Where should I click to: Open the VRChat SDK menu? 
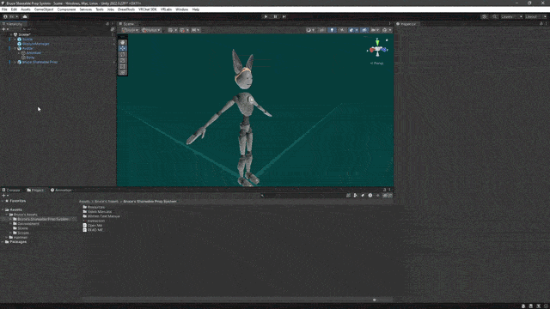[147, 9]
